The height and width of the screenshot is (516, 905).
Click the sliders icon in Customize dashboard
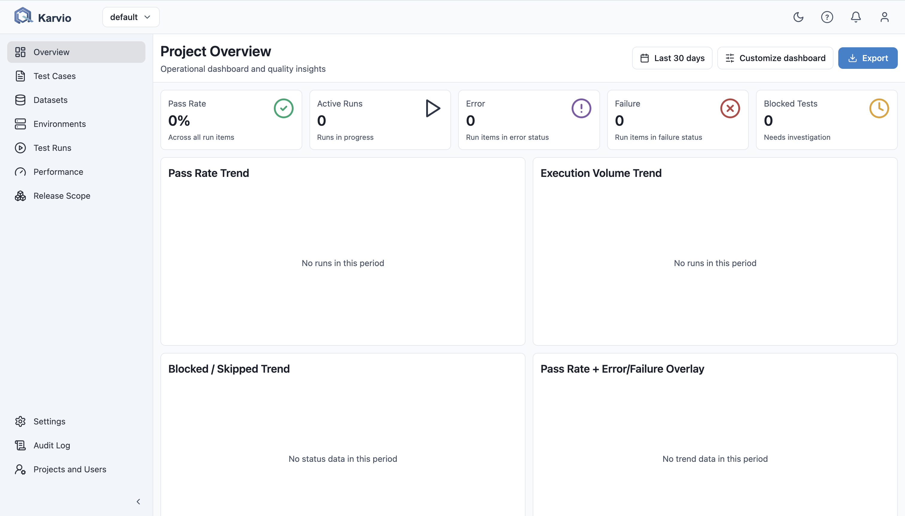[x=730, y=58]
